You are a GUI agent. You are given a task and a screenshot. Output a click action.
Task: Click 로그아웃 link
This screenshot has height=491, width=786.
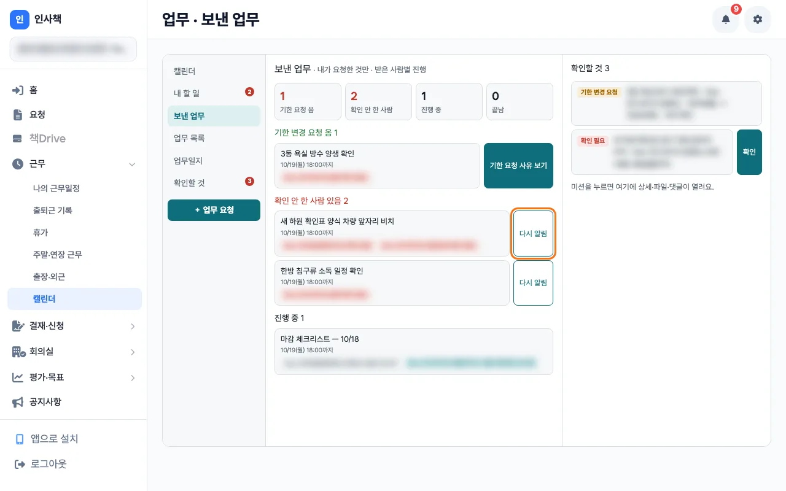pos(49,465)
